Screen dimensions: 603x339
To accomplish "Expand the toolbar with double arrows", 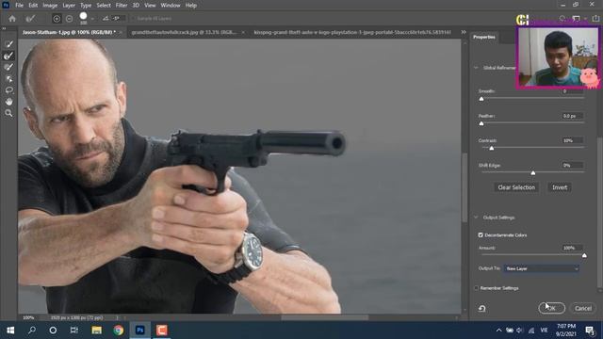I will 4,28.
